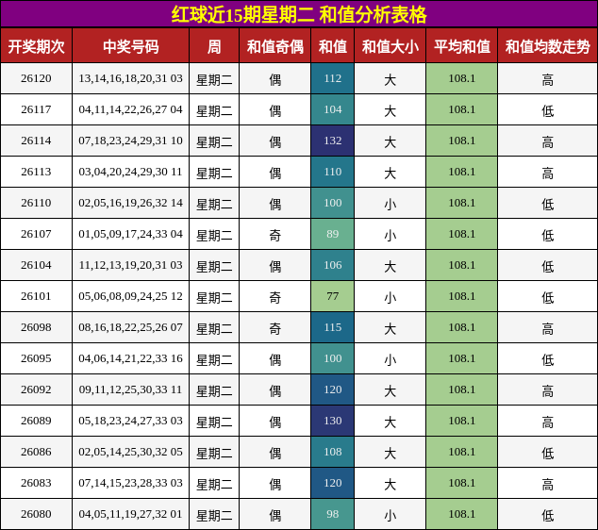The width and height of the screenshot is (598, 530).
Task: Select the 平均和值 column header
Action: coord(462,46)
